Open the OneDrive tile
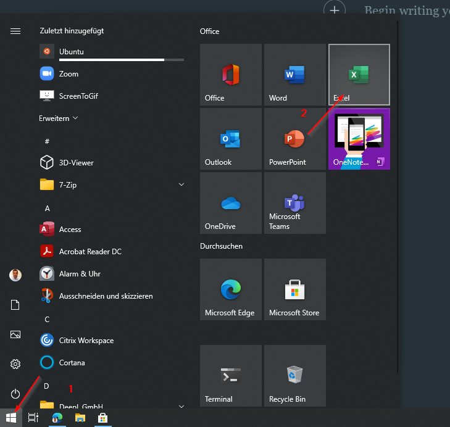The height and width of the screenshot is (427, 450). pos(230,204)
